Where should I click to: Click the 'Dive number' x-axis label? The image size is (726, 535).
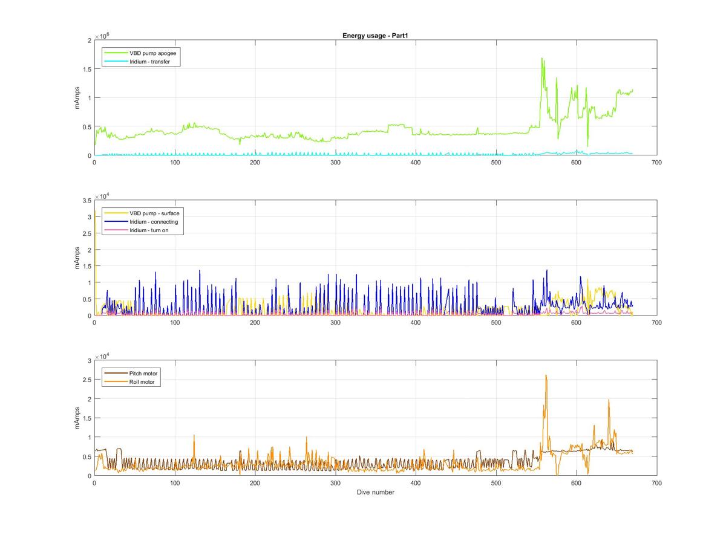[375, 492]
